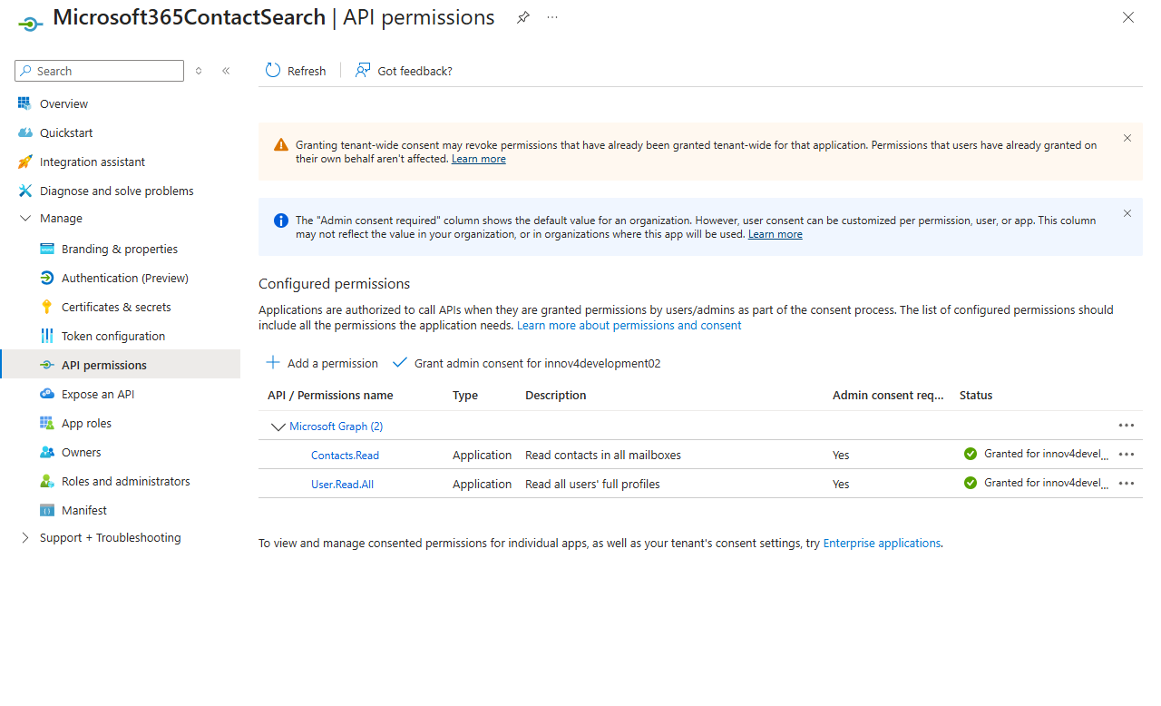Dismiss the orange tenant-wide consent warning
The width and height of the screenshot is (1161, 706).
1127,138
